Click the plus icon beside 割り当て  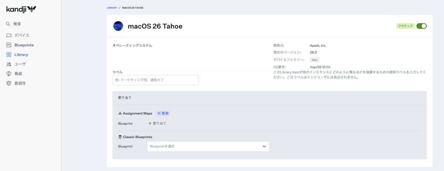(150, 123)
